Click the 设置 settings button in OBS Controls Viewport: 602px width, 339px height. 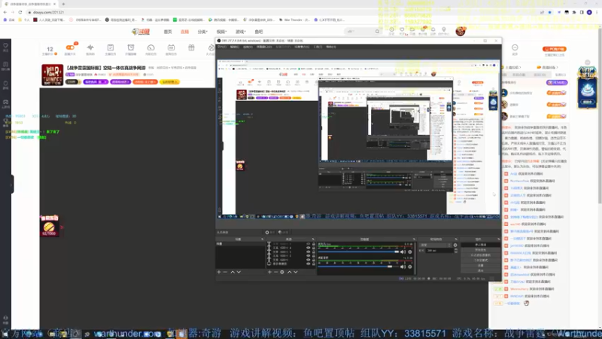click(x=480, y=266)
